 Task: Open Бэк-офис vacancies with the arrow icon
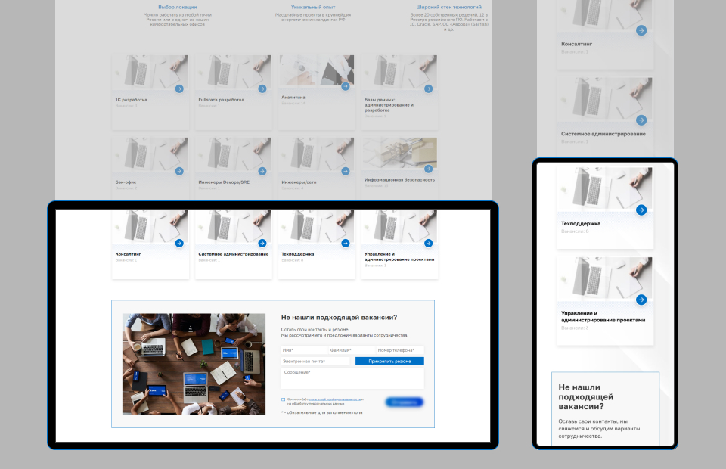click(x=179, y=171)
